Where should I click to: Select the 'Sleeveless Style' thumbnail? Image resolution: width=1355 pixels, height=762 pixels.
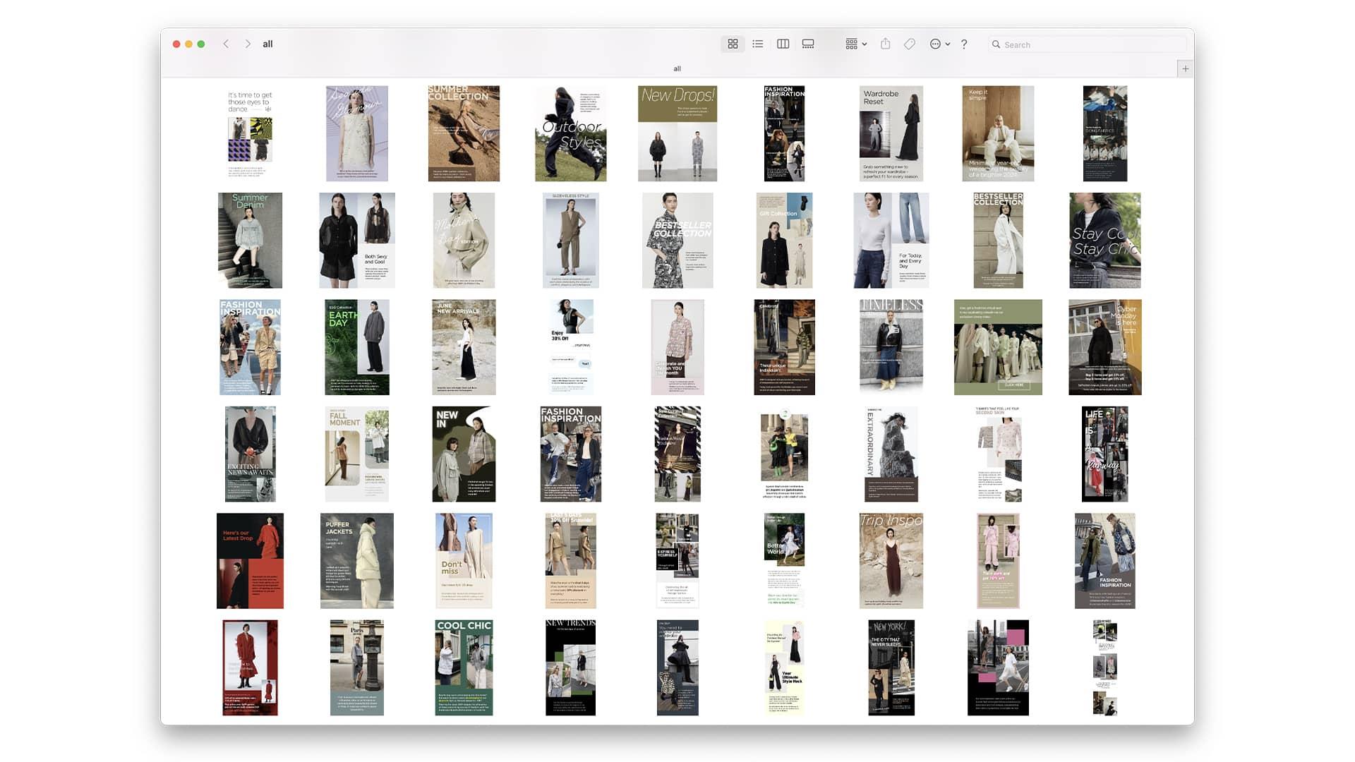(571, 241)
